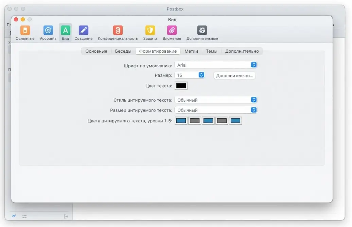The width and height of the screenshot is (352, 227).
Task: Pick the level 2 quoted text color swatch
Action: (195, 121)
